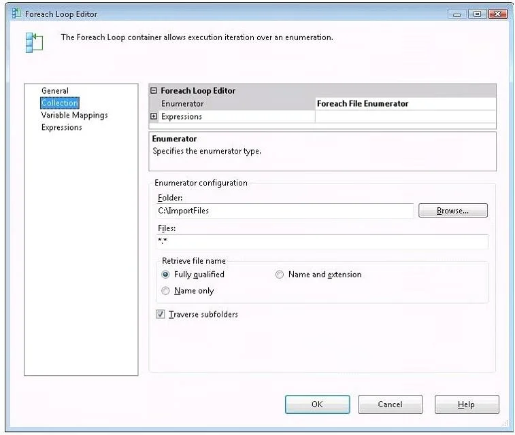The height and width of the screenshot is (435, 515).
Task: Click the Folder path input field
Action: (285, 211)
